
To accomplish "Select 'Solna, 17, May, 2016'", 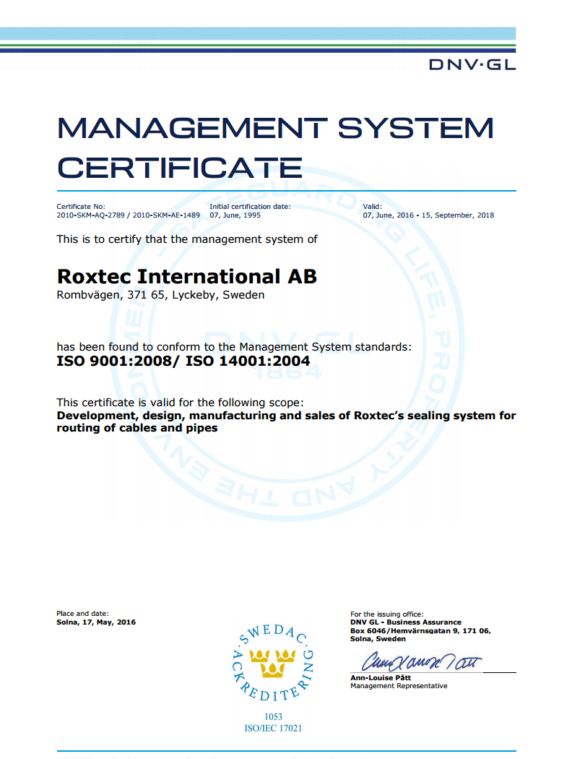I will (x=96, y=622).
